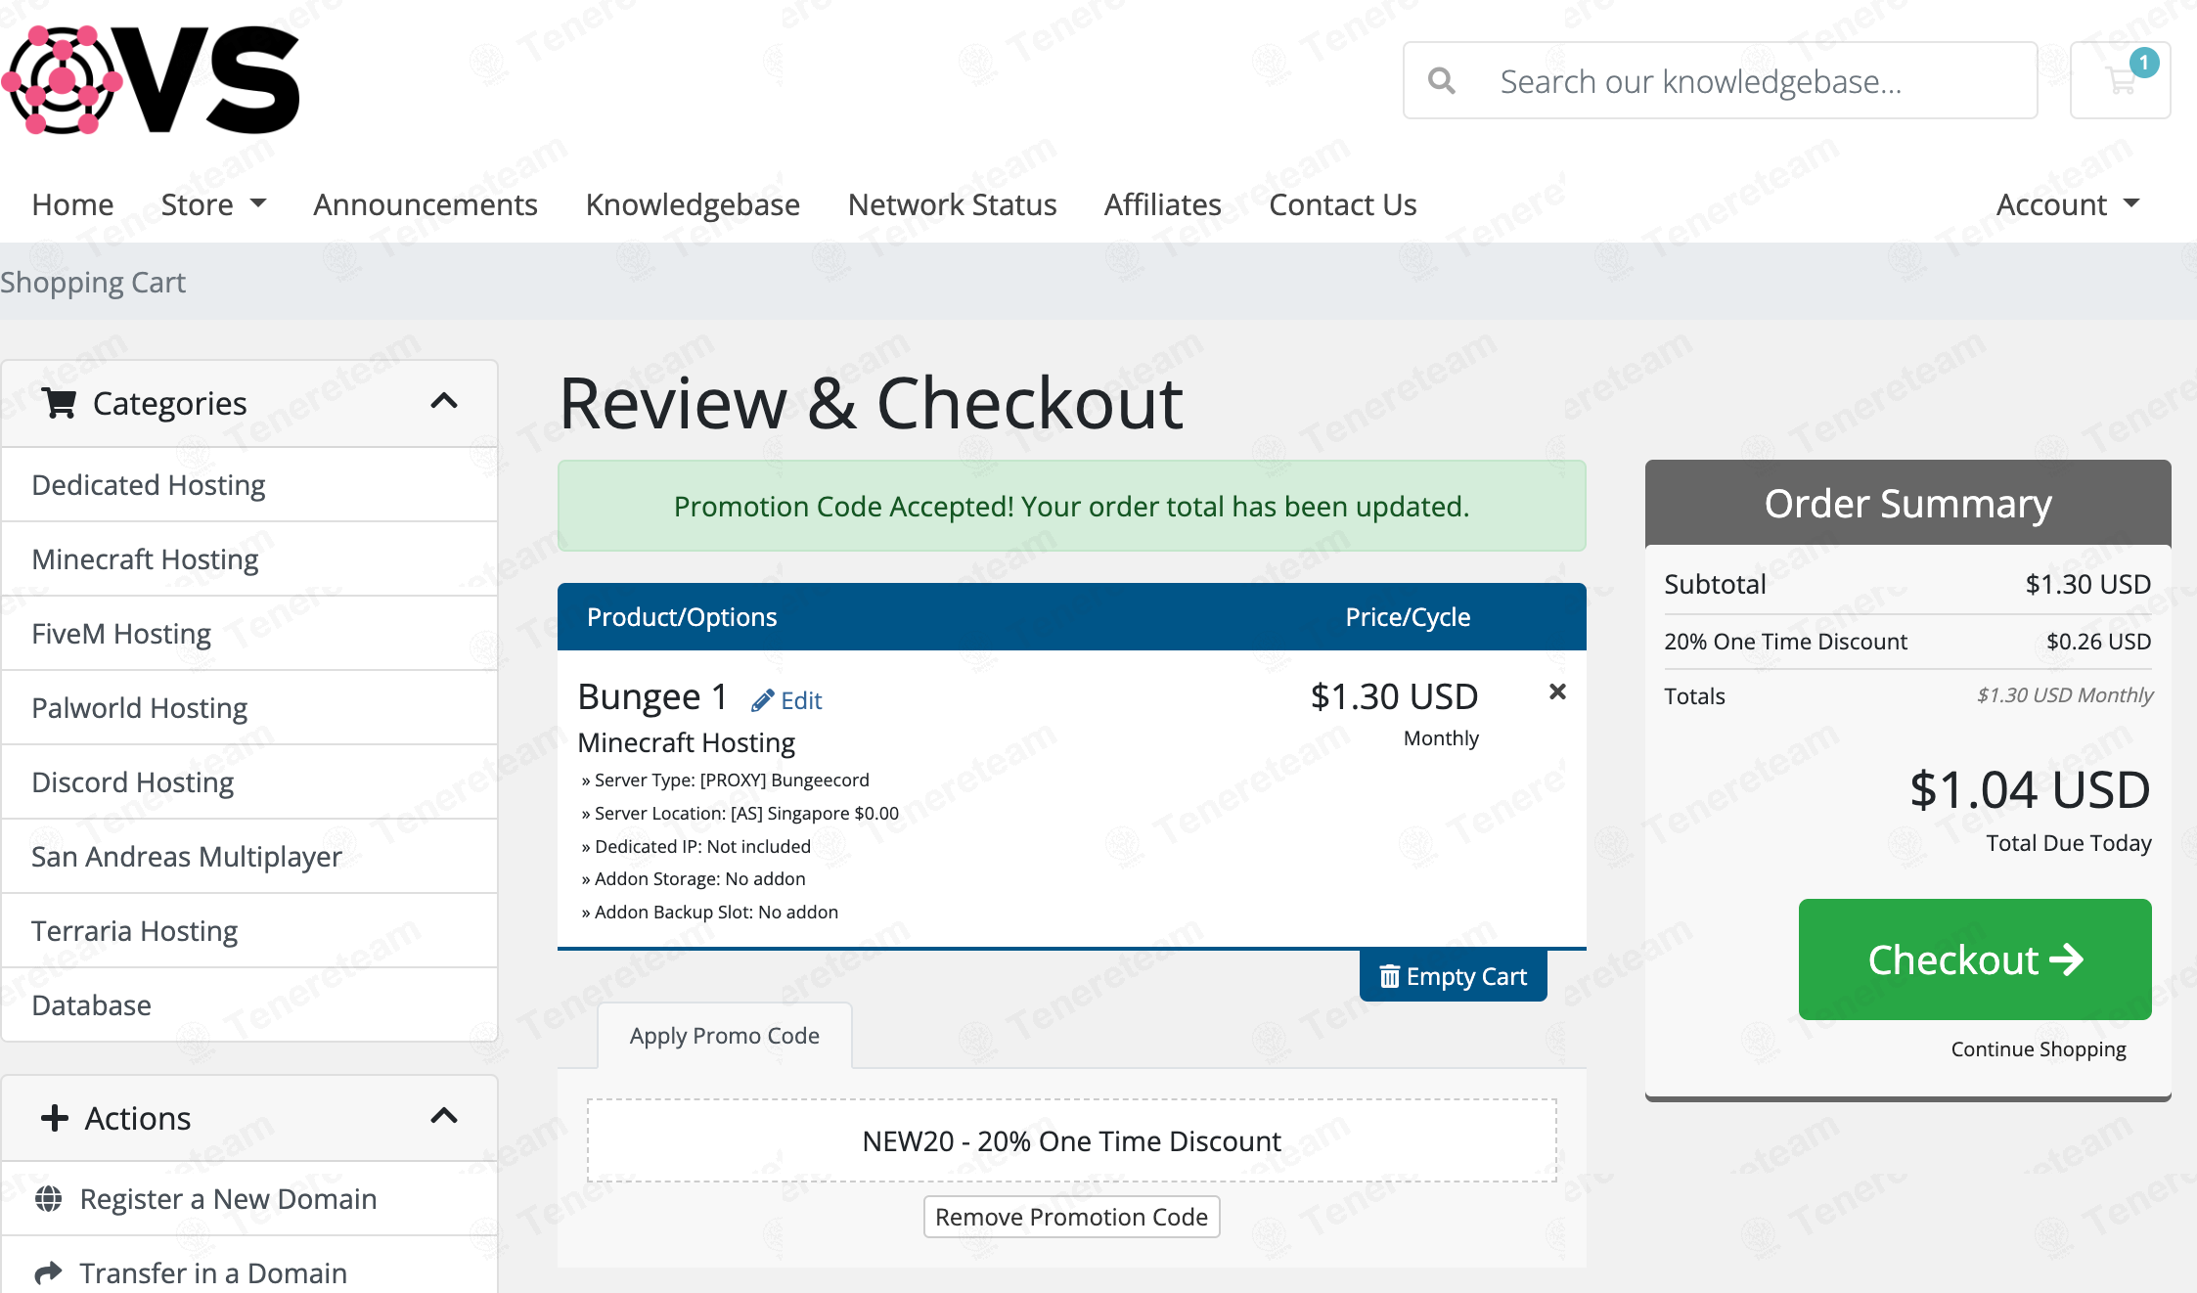Viewport: 2197px width, 1293px height.
Task: Click the cart icon in the Categories header
Action: pos(60,403)
